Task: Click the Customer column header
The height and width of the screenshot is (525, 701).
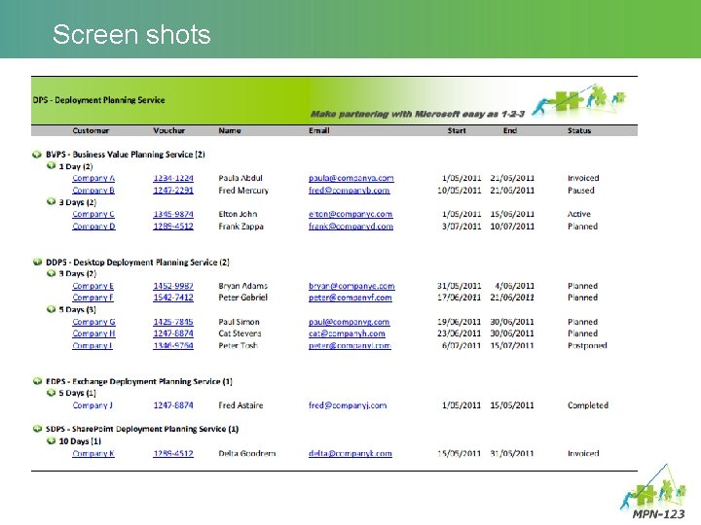Action: coord(91,130)
